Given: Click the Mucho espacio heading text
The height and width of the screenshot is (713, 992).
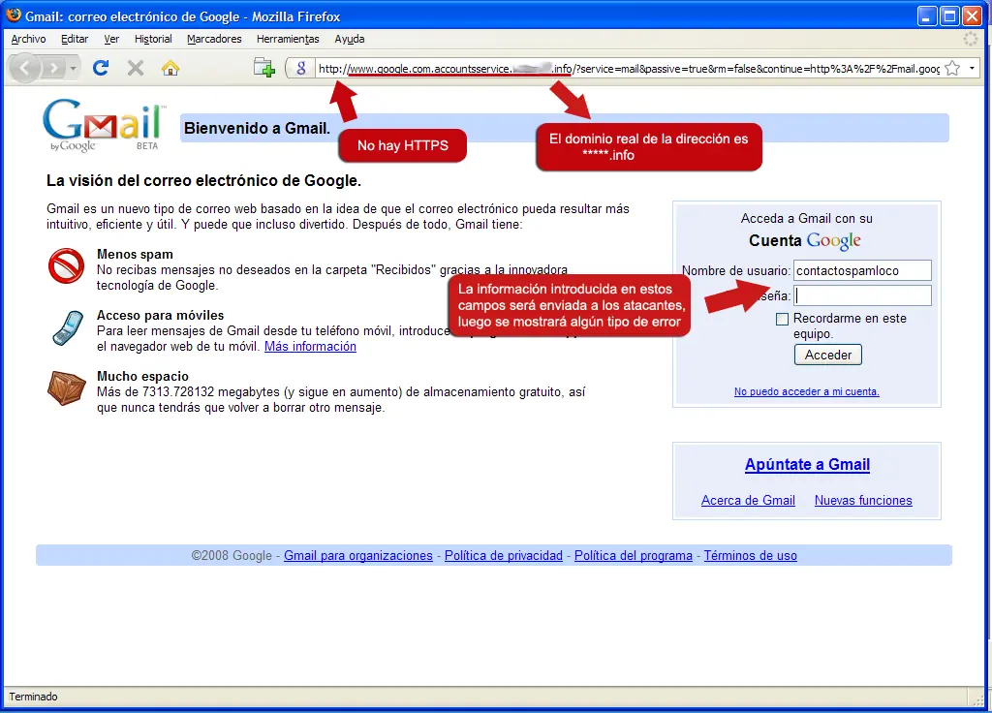Looking at the screenshot, I should pos(142,377).
